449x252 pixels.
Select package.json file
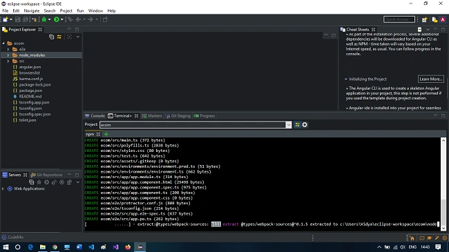click(x=30, y=90)
